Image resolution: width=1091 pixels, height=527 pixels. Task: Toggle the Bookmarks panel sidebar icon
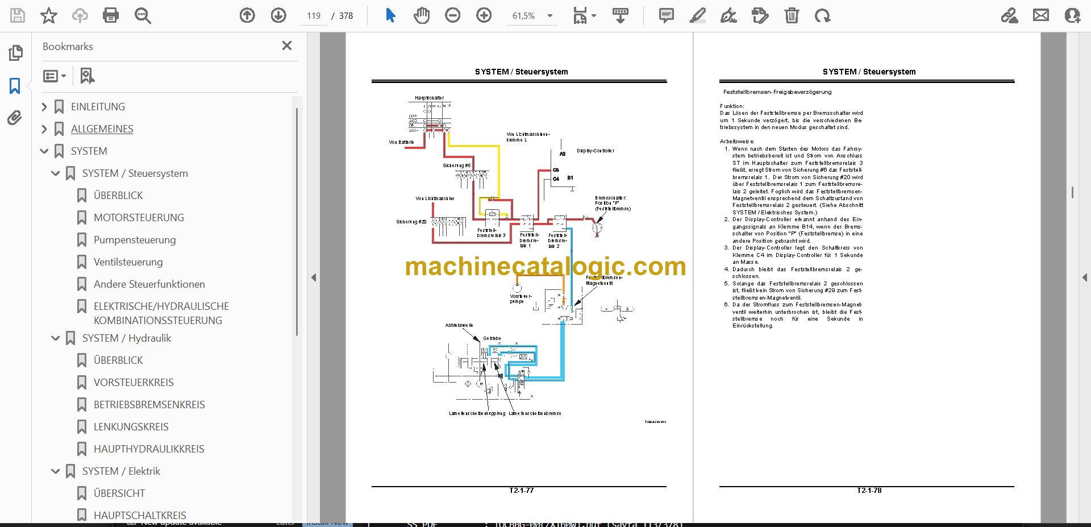[15, 86]
